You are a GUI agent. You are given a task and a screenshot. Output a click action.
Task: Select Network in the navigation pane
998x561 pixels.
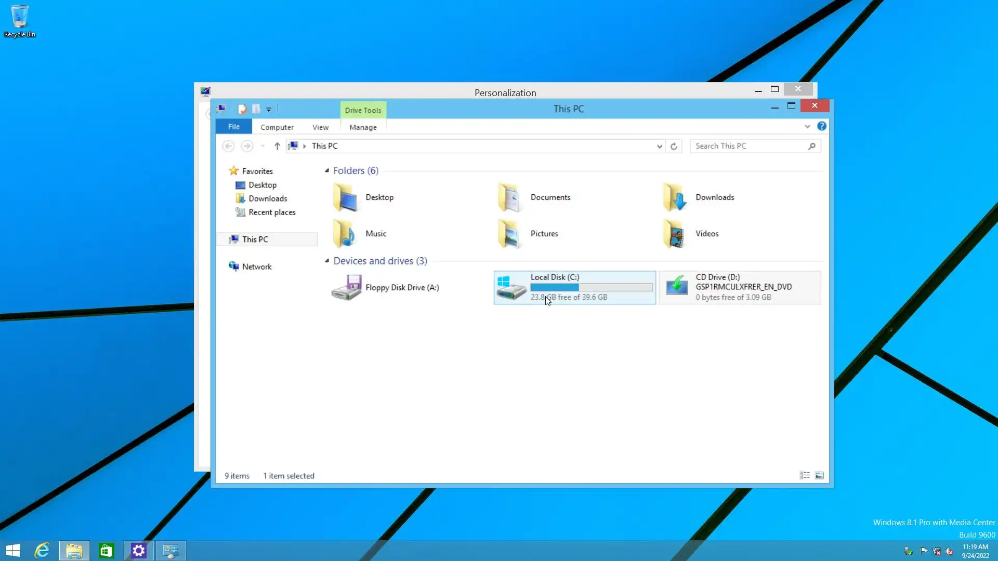click(257, 266)
